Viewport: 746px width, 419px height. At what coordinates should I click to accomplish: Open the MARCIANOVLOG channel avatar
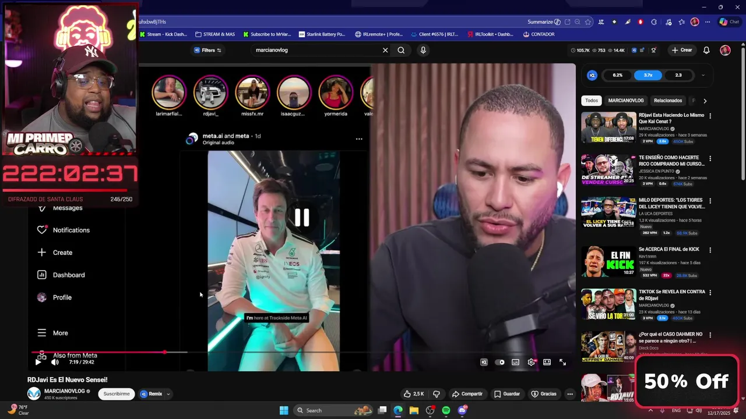34,394
